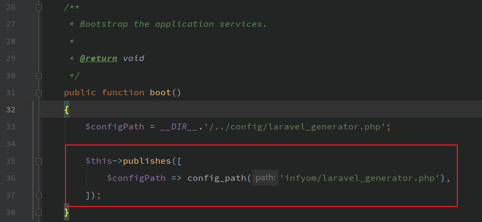Place cursor on highlighted closing brace
Screen dimensions: 482x222
[67, 212]
